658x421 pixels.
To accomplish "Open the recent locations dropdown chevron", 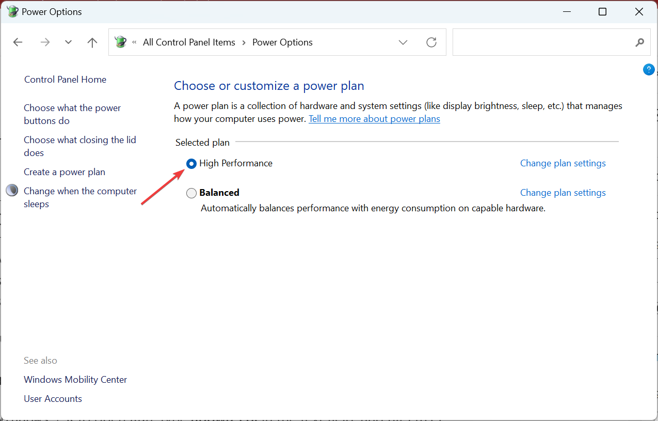I will tap(68, 42).
